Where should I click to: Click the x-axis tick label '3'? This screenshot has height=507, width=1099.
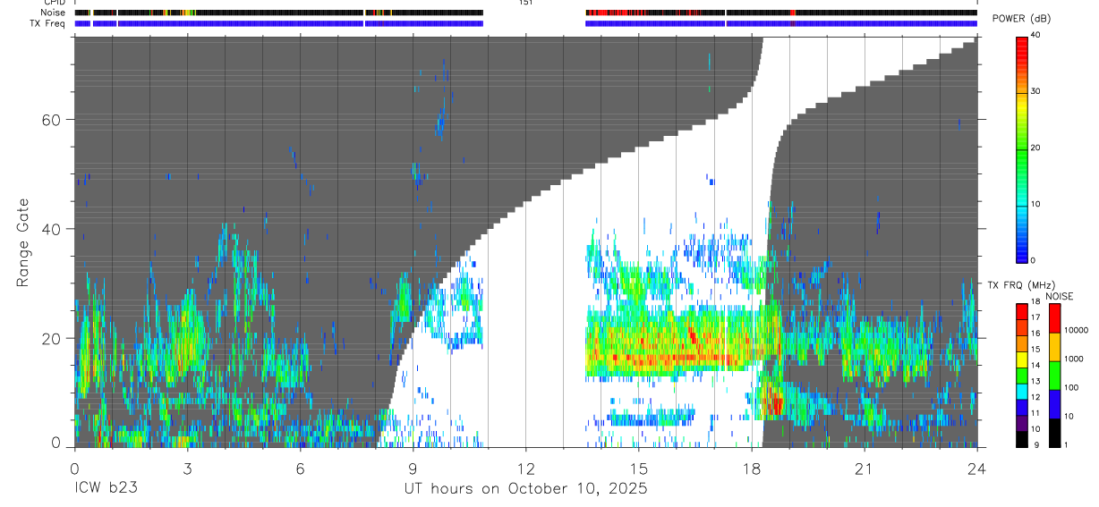coord(187,469)
